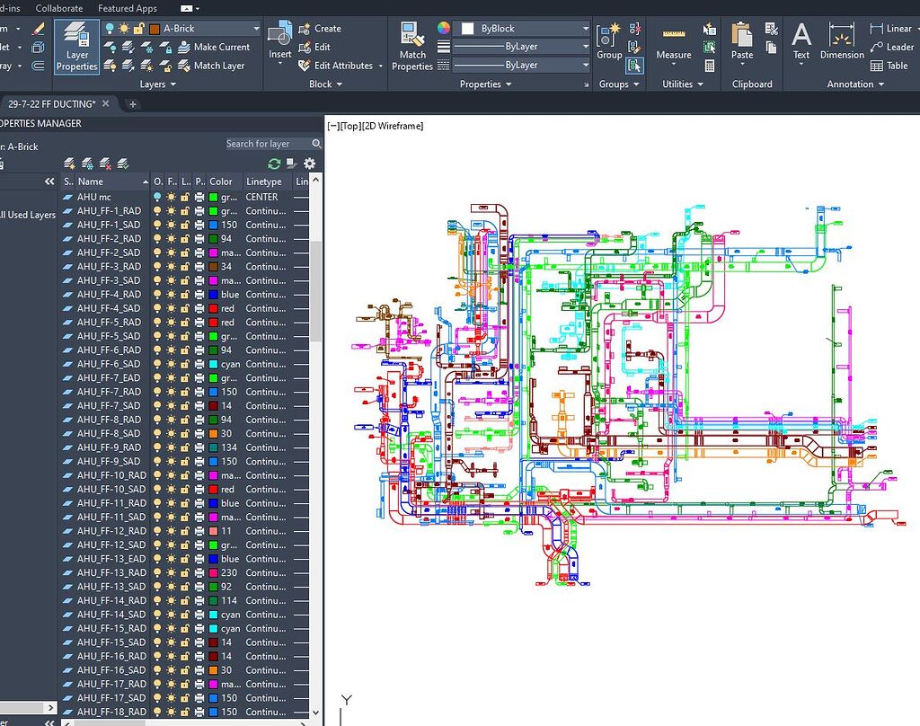Refresh the layer list
Image resolution: width=920 pixels, height=726 pixels.
point(274,164)
